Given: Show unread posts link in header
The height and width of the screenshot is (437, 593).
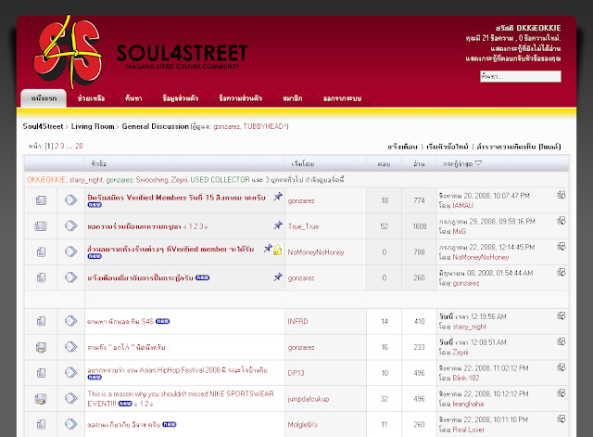Looking at the screenshot, I should [x=525, y=48].
